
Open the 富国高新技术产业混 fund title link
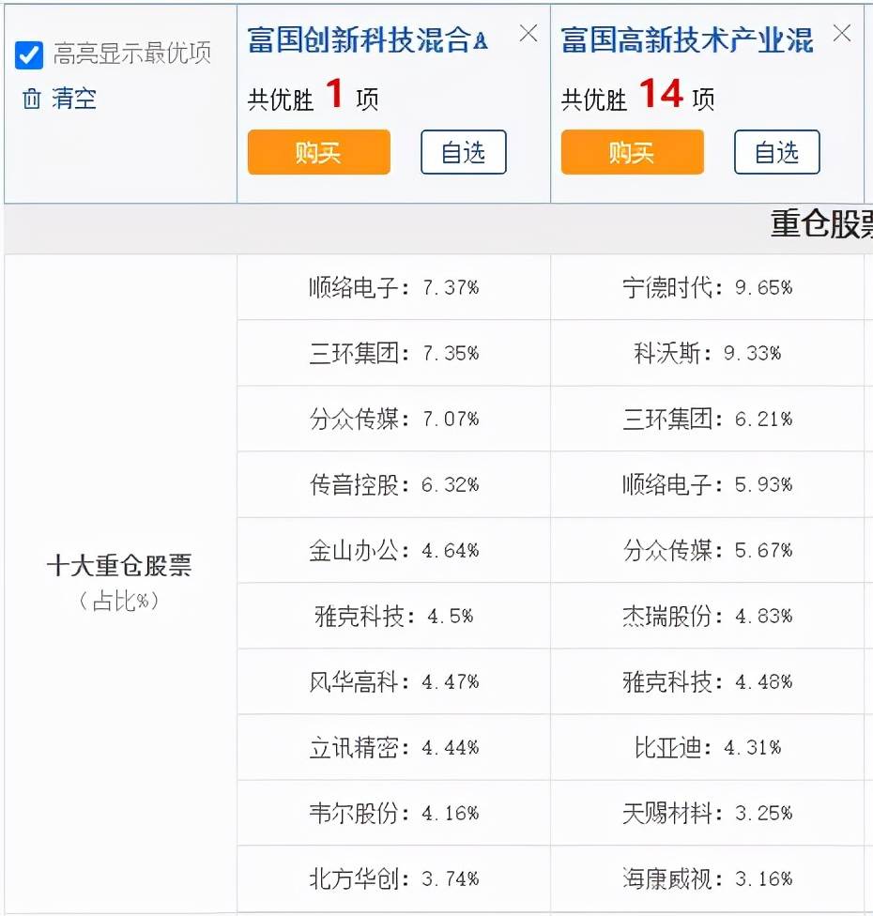[686, 39]
